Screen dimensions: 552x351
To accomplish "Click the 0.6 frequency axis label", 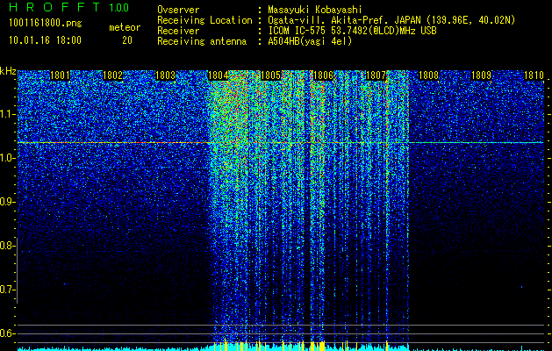I will [x=8, y=333].
